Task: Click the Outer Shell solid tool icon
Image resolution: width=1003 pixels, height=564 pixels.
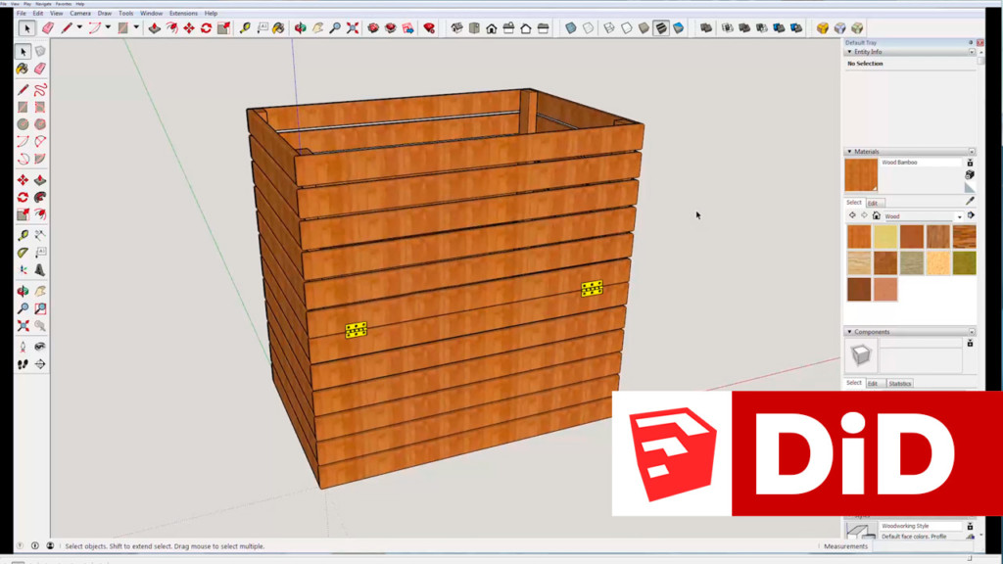Action: tap(706, 28)
